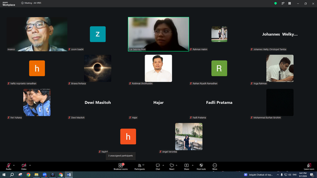The width and height of the screenshot is (317, 178).
Task: Click Feri Yuhana profile photo
Action: tap(37, 102)
